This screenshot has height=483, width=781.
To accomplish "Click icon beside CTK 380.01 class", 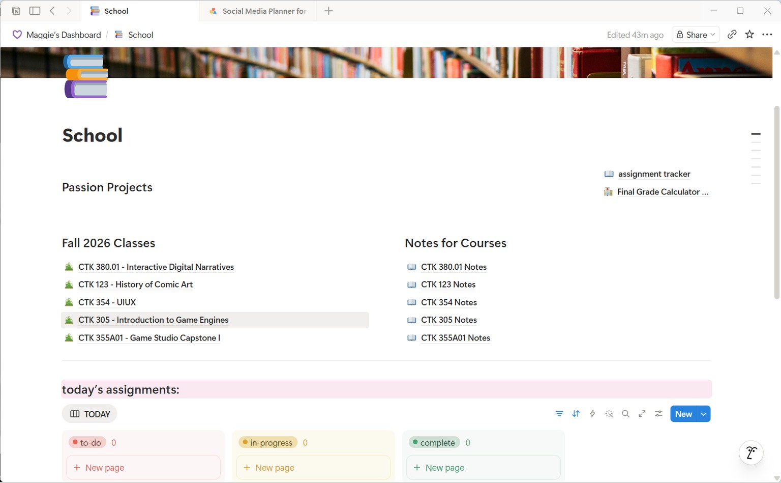I will [69, 267].
